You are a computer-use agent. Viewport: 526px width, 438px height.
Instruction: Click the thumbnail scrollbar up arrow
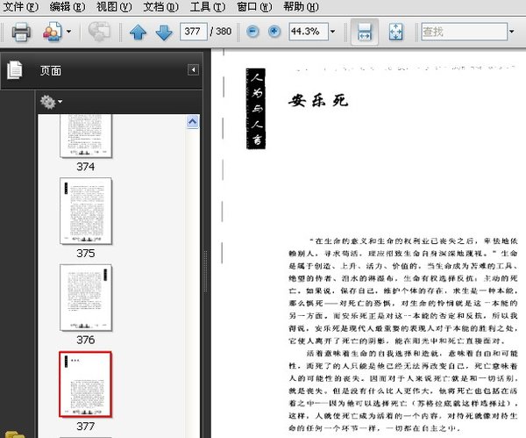click(x=192, y=122)
